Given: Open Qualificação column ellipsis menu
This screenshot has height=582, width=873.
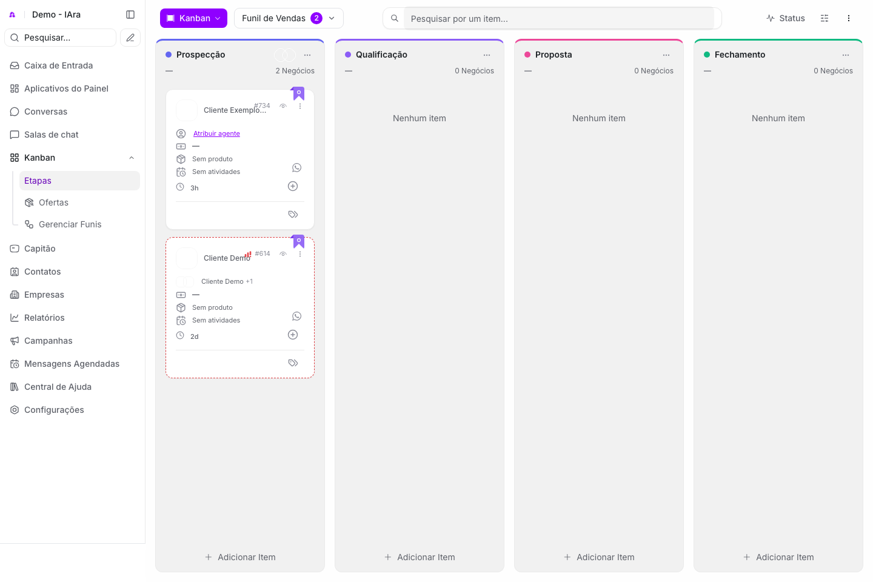Looking at the screenshot, I should [487, 55].
